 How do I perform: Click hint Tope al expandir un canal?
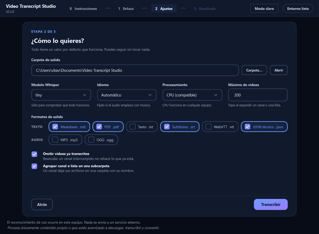coord(254,105)
